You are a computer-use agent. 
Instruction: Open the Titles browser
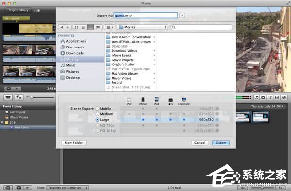(270, 97)
